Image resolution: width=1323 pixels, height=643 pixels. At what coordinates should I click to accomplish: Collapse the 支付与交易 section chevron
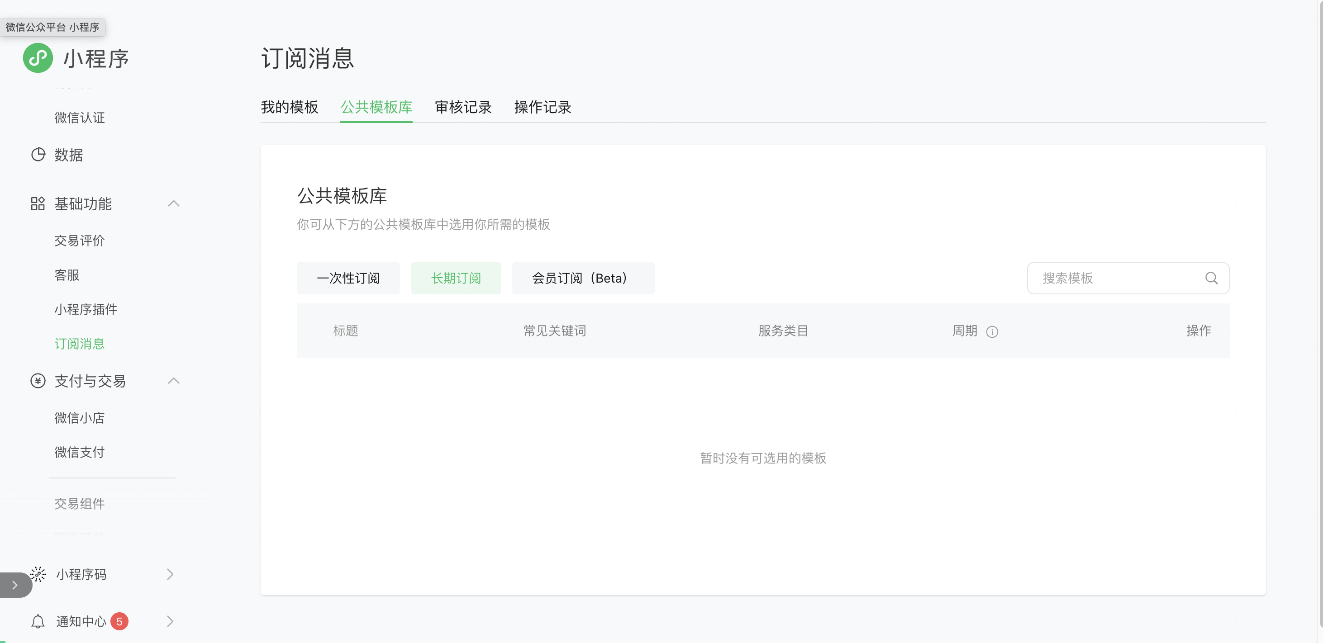pyautogui.click(x=174, y=381)
